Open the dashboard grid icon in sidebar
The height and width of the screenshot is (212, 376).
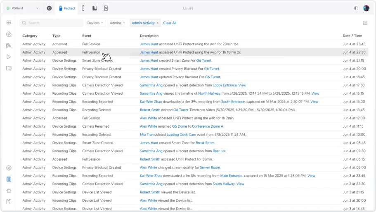[x=9, y=23]
